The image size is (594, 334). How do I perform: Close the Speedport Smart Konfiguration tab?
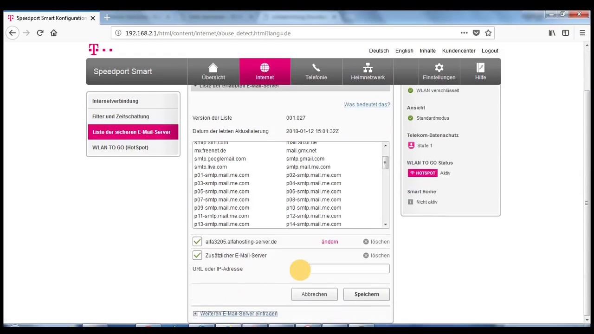(93, 18)
